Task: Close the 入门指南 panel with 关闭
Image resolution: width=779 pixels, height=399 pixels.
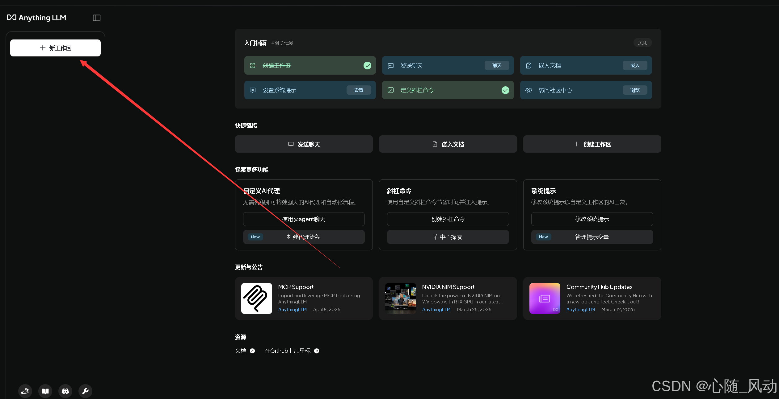Action: click(x=642, y=43)
